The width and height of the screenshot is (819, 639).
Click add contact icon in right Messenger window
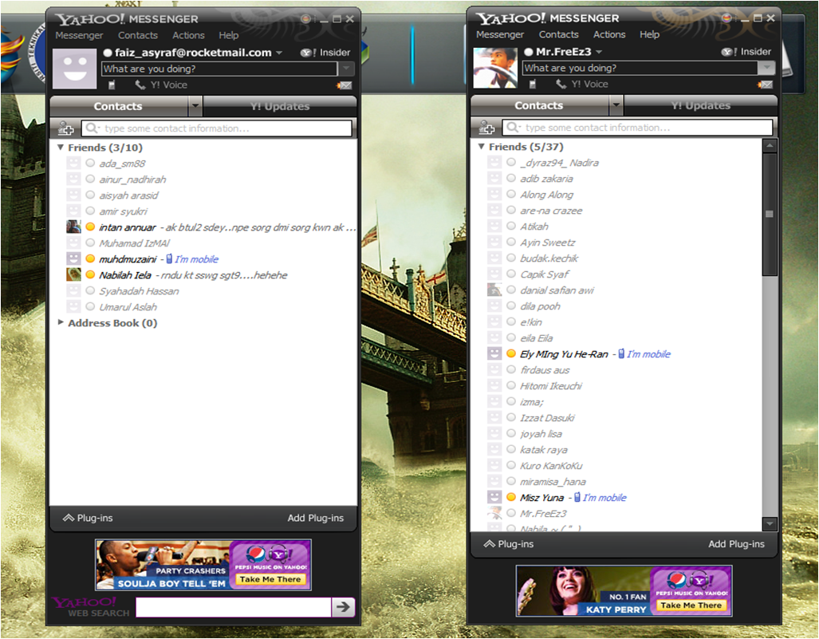coord(486,127)
